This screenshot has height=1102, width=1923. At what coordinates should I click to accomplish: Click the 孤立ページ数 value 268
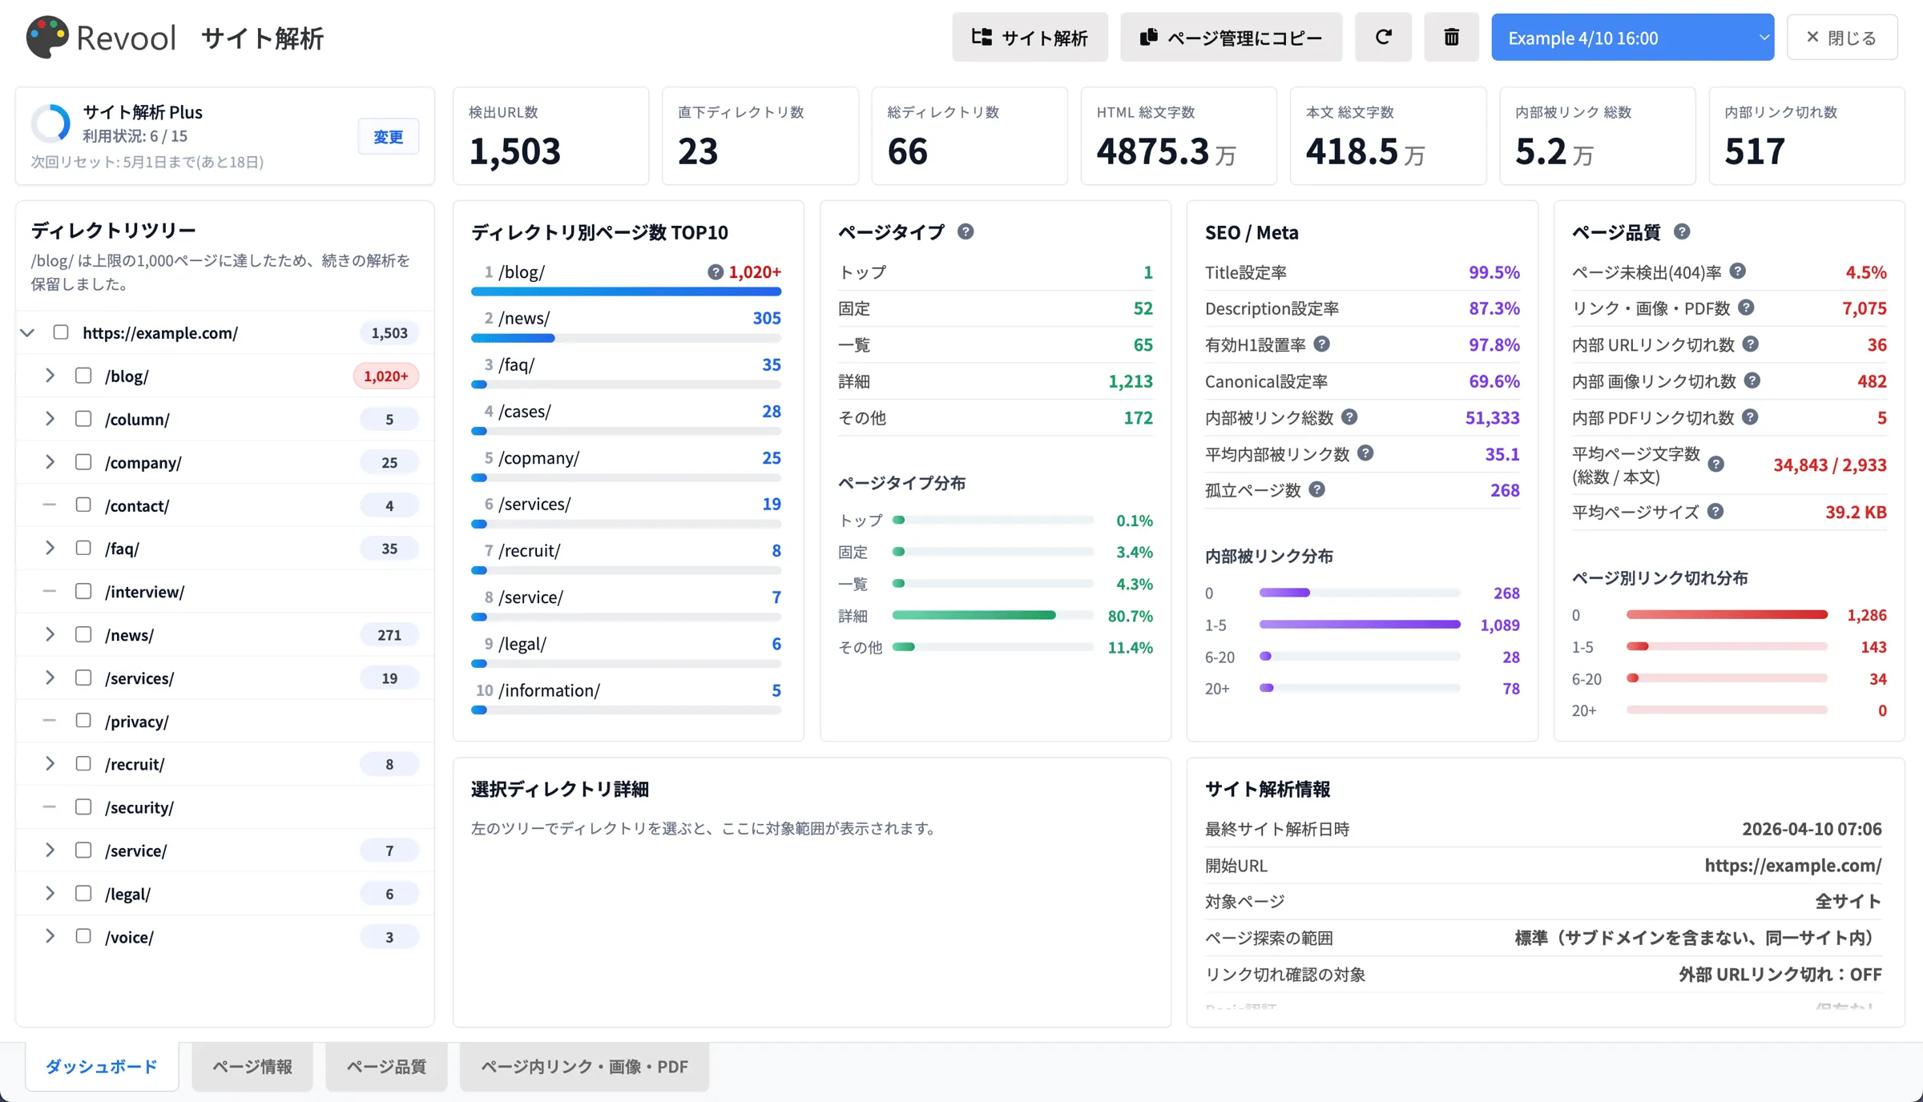1505,490
